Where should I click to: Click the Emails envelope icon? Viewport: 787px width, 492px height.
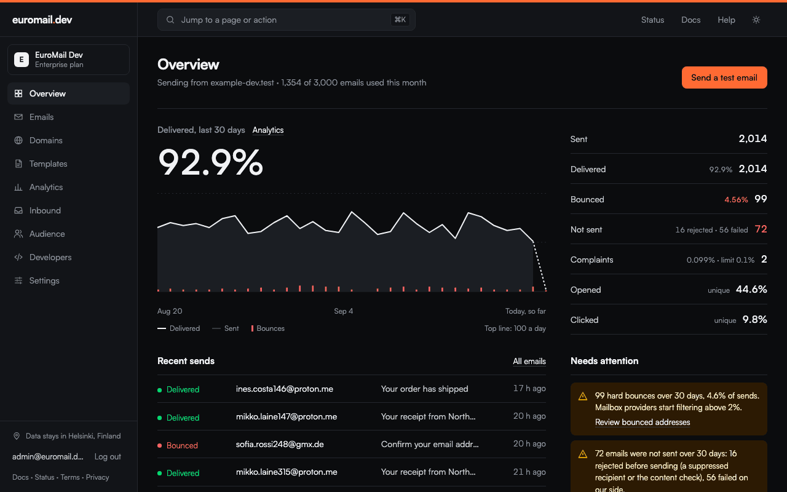pyautogui.click(x=18, y=117)
